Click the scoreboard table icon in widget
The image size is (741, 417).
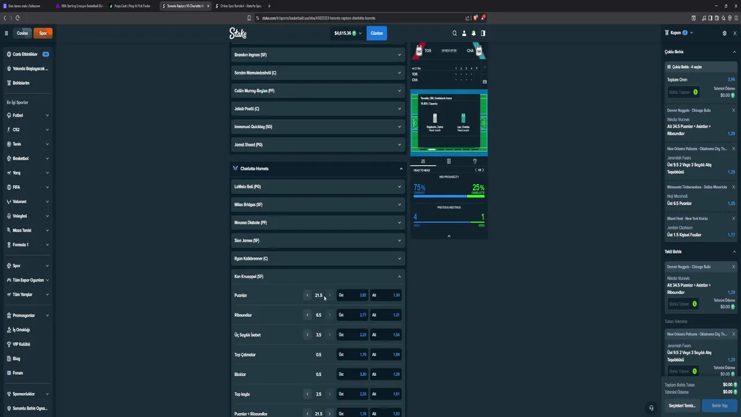point(485,82)
